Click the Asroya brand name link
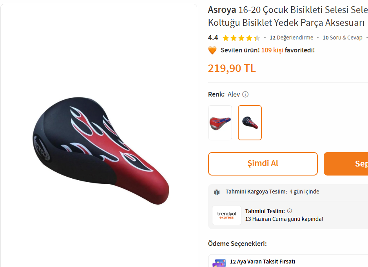The height and width of the screenshot is (267, 368). (x=222, y=10)
